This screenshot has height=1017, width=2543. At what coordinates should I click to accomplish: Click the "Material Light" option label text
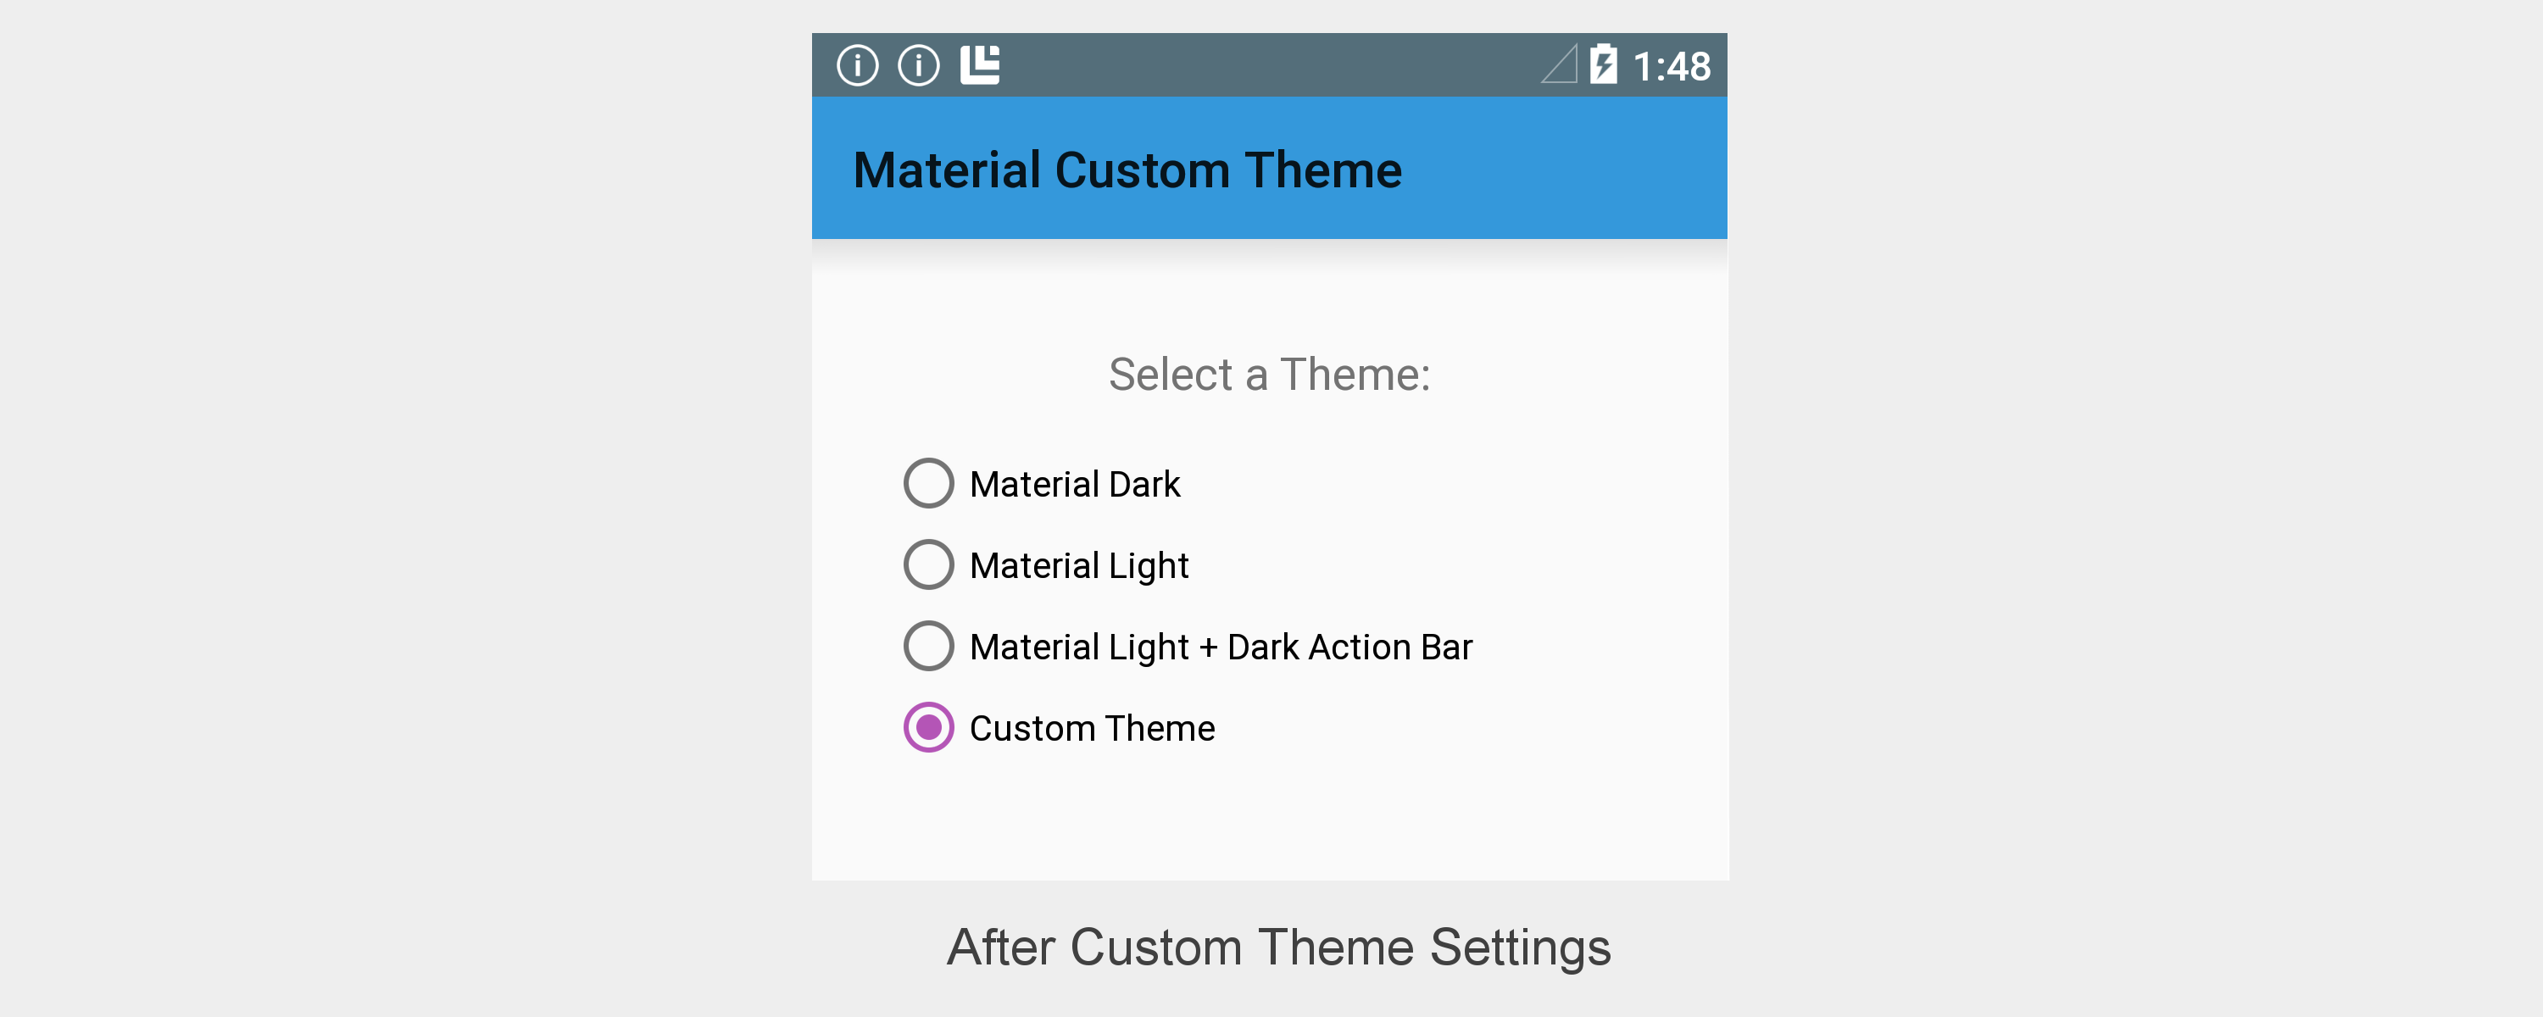1078,566
